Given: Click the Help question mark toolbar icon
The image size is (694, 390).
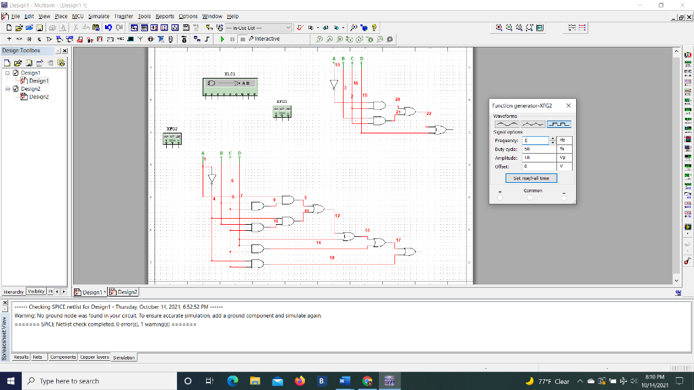Looking at the screenshot, I should (375, 28).
